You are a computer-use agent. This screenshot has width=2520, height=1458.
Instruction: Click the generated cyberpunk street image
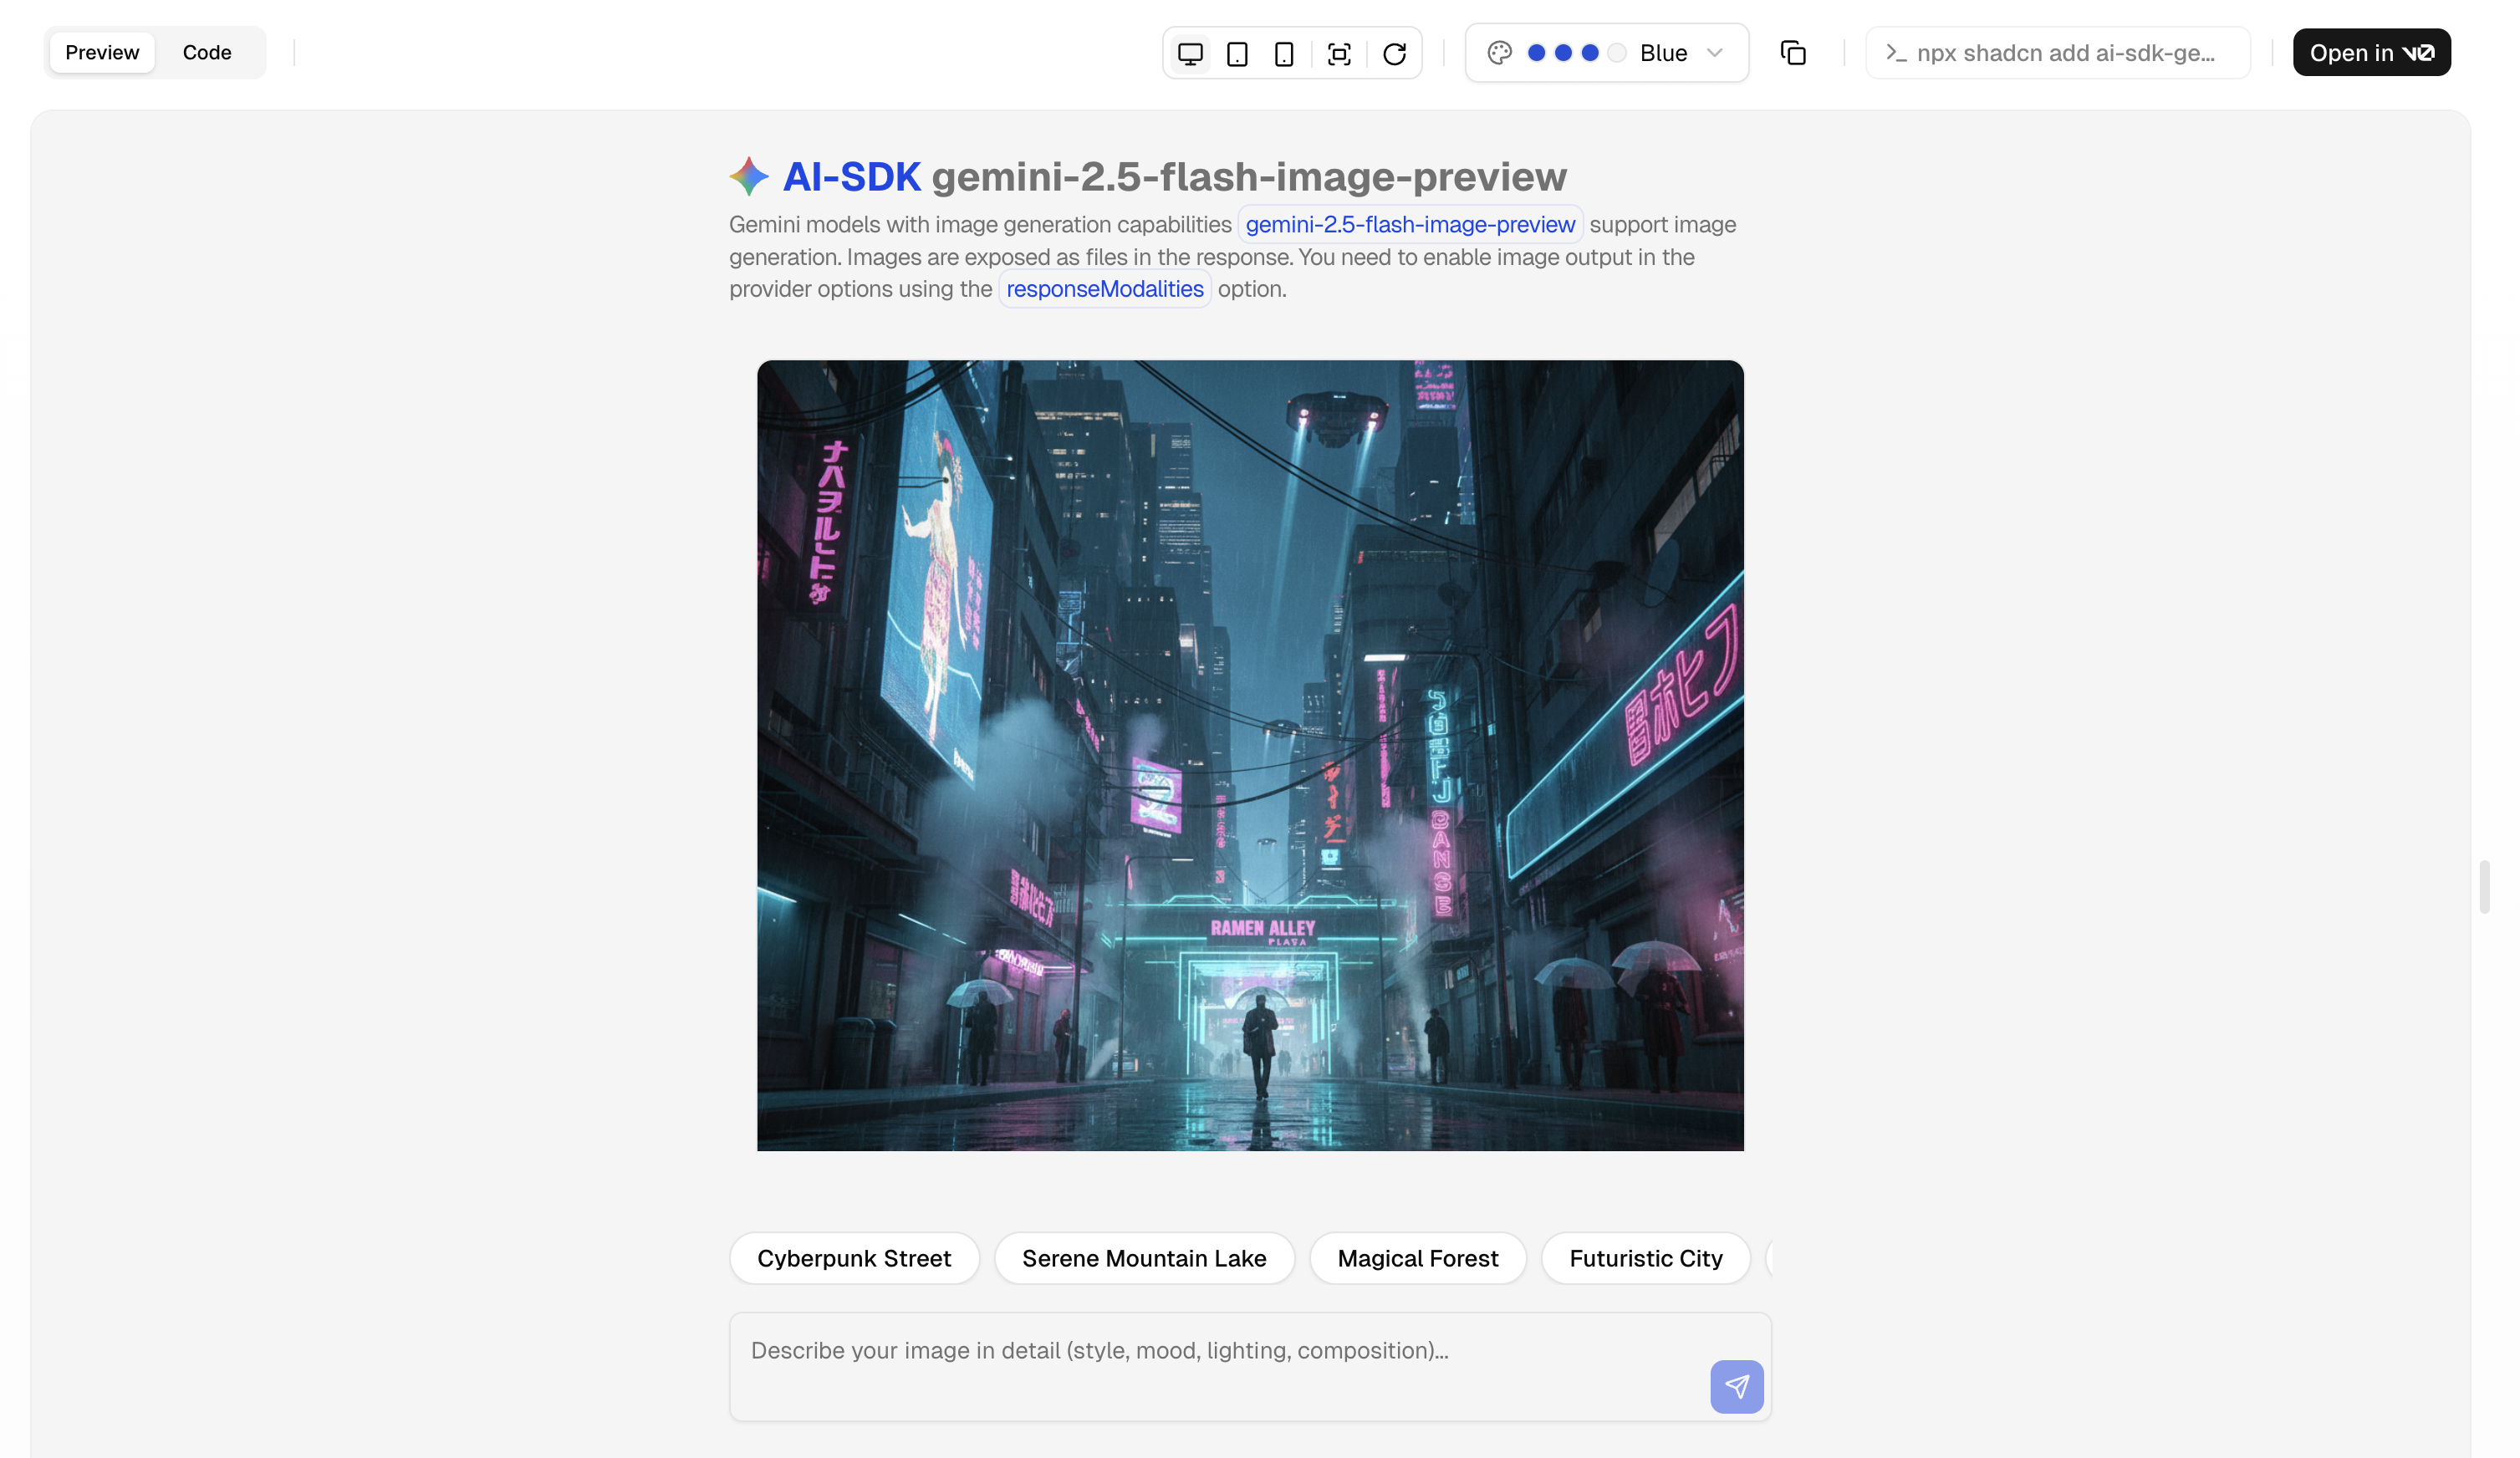(1250, 755)
